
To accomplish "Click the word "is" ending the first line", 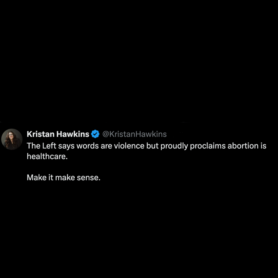I will (x=264, y=146).
